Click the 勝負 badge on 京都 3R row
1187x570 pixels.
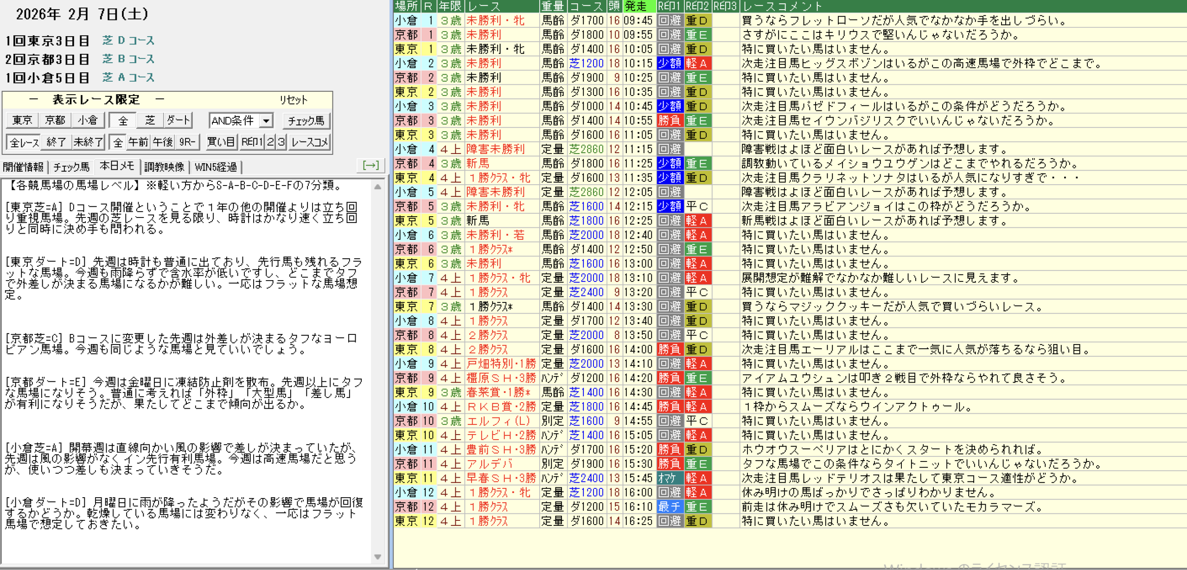669,121
